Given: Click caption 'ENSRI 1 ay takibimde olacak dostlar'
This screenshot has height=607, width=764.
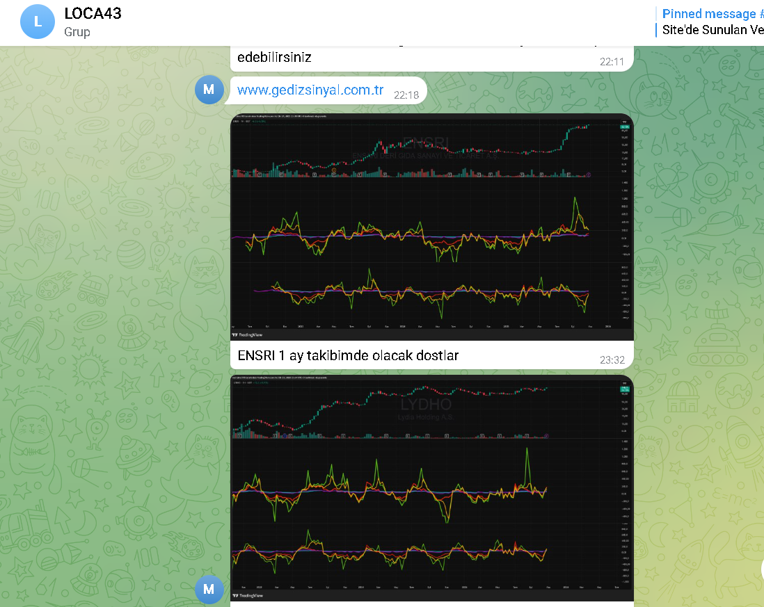Looking at the screenshot, I should (x=348, y=355).
